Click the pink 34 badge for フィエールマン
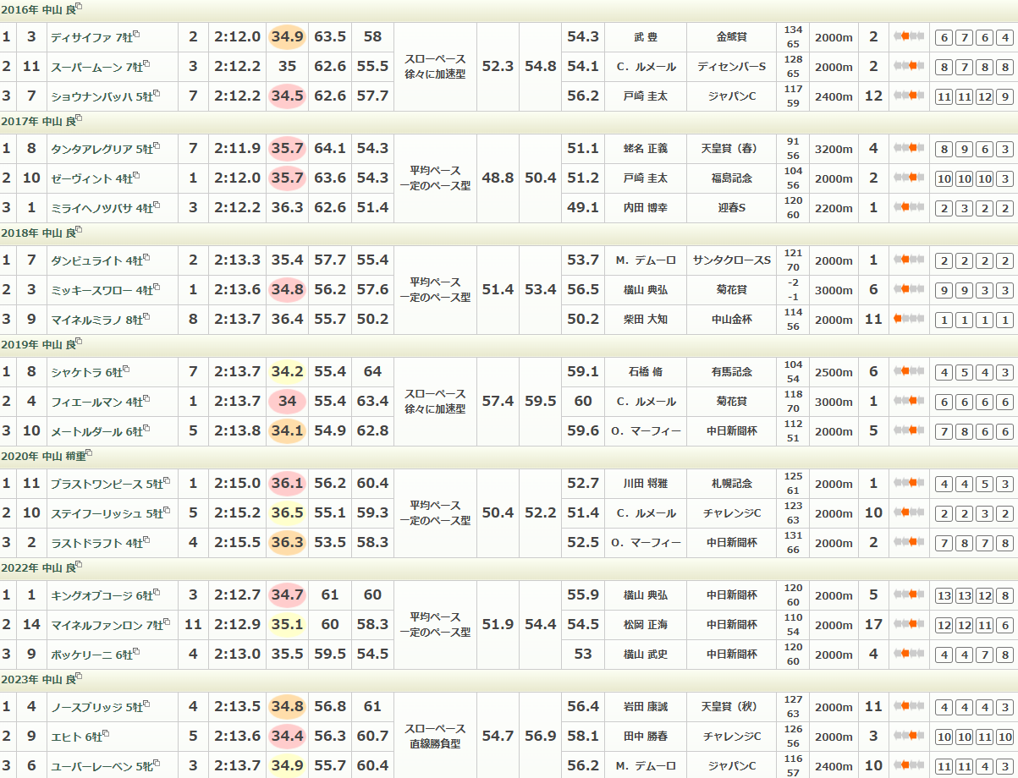Image resolution: width=1018 pixels, height=778 pixels. click(287, 402)
